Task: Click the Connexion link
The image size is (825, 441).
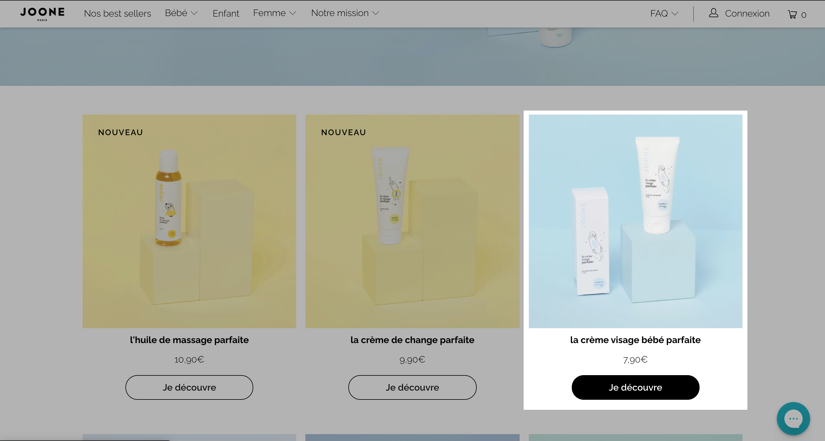Action: click(x=747, y=13)
